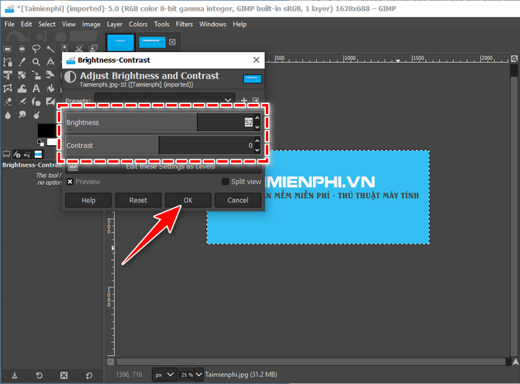Switch to the Tool Options tab
The height and width of the screenshot is (384, 520).
[7, 154]
